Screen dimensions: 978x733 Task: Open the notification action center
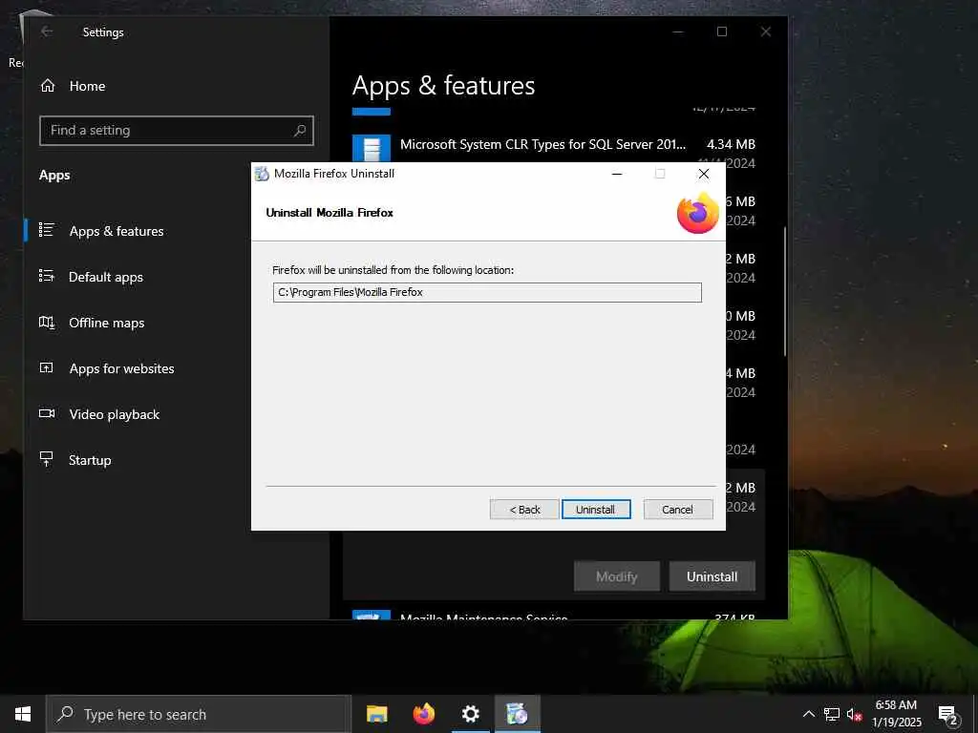[948, 714]
